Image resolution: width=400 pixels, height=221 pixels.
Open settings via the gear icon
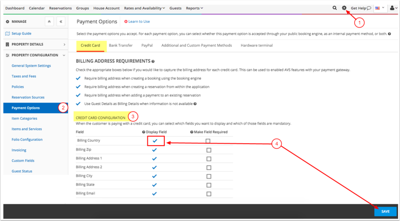344,8
